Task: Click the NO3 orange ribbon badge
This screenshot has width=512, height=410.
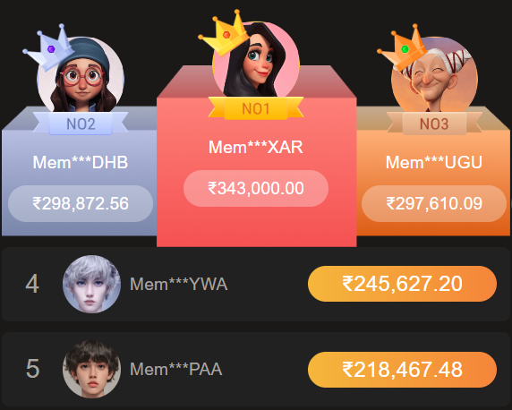Action: pyautogui.click(x=434, y=124)
